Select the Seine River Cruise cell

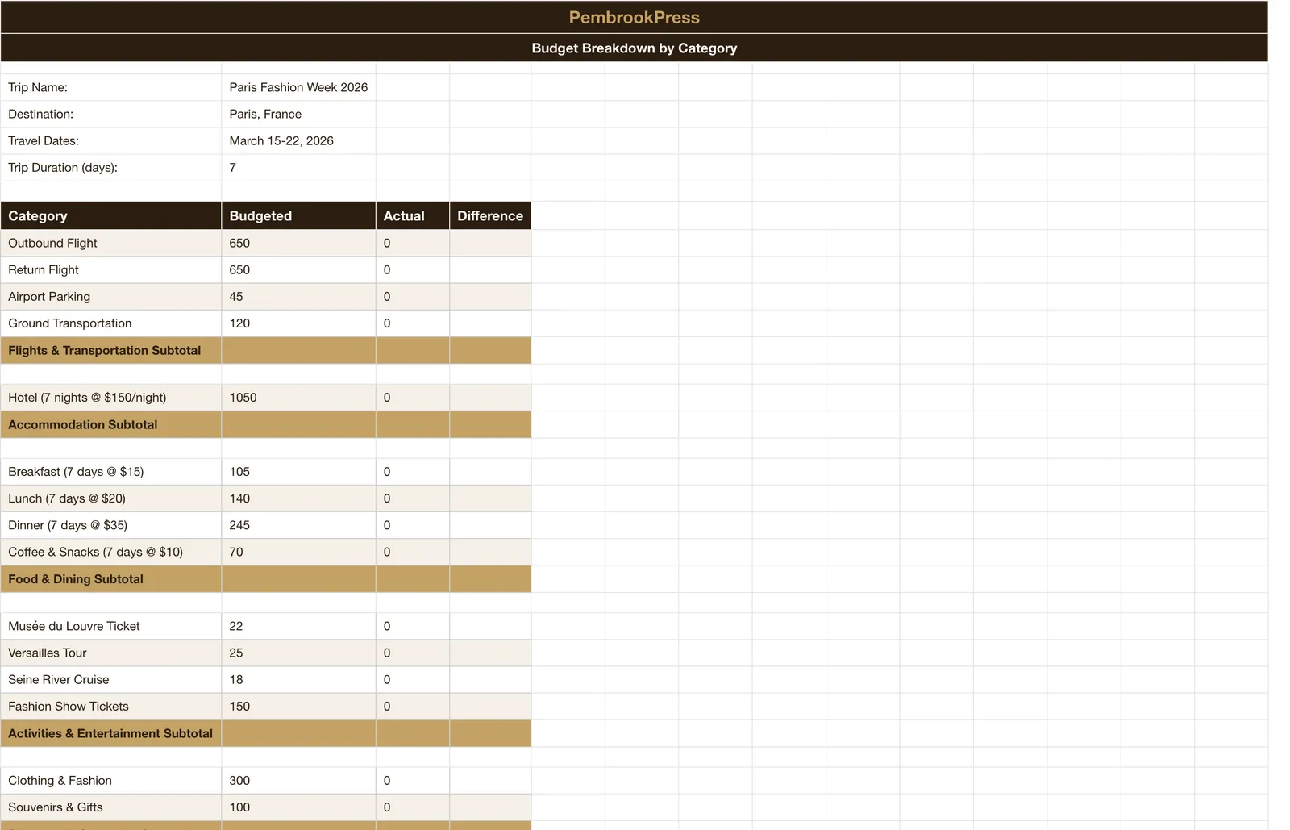click(x=111, y=679)
